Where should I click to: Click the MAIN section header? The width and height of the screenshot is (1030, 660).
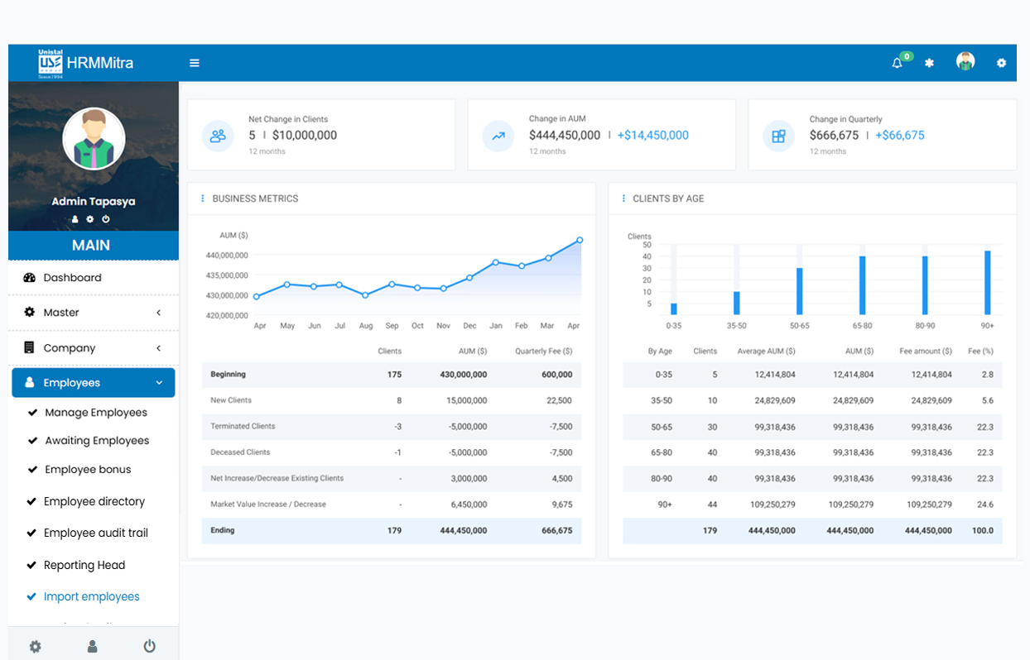click(x=94, y=245)
